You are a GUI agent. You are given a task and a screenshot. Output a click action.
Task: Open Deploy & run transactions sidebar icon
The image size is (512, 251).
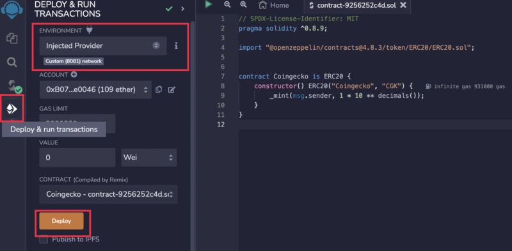[x=12, y=109]
